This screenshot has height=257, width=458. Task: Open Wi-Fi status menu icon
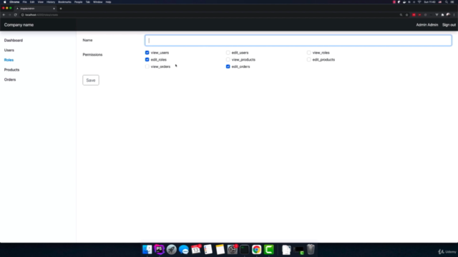pyautogui.click(x=419, y=2)
